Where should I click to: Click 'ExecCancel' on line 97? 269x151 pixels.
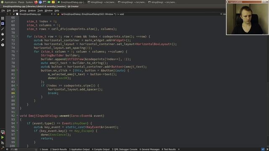(58, 135)
